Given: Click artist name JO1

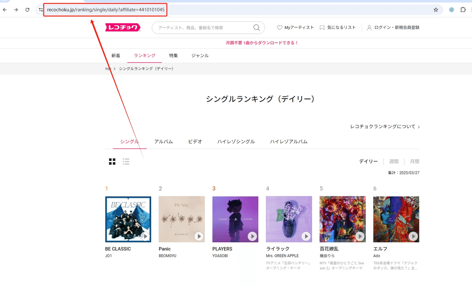Looking at the screenshot, I should pyautogui.click(x=109, y=256).
